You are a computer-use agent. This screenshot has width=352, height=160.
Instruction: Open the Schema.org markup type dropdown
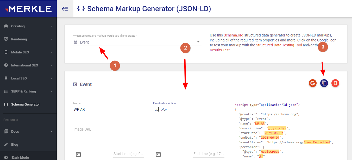point(137,42)
